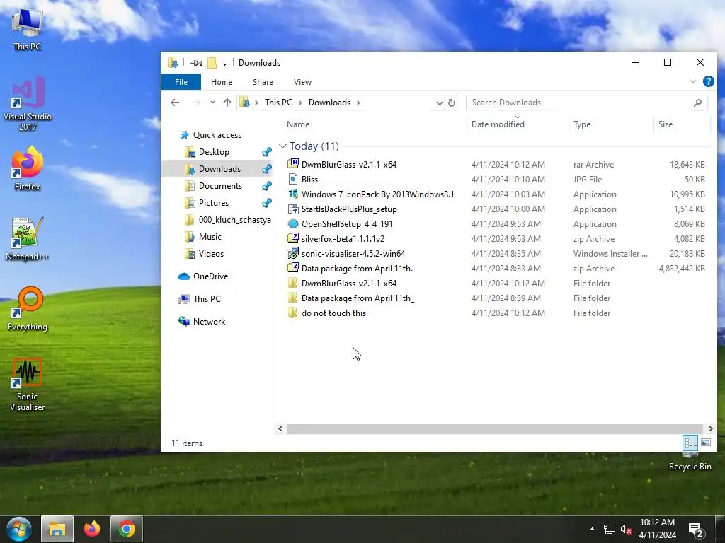This screenshot has width=725, height=543.
Task: Launch Chrome from the taskbar
Action: (126, 529)
